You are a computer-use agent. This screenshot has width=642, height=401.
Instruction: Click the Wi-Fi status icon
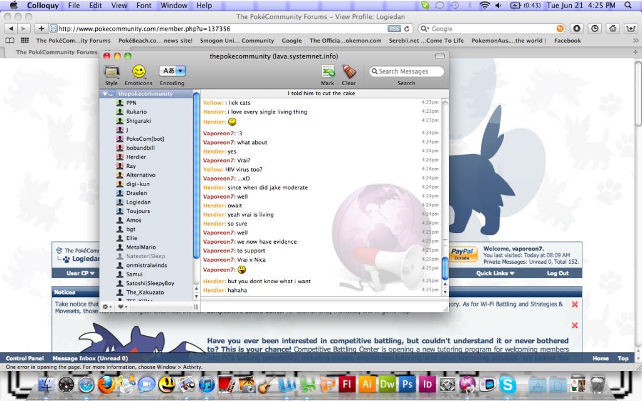485,5
